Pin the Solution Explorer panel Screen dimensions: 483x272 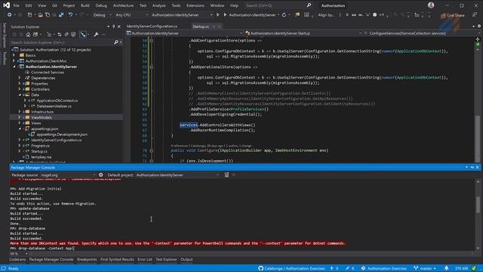coord(114,27)
